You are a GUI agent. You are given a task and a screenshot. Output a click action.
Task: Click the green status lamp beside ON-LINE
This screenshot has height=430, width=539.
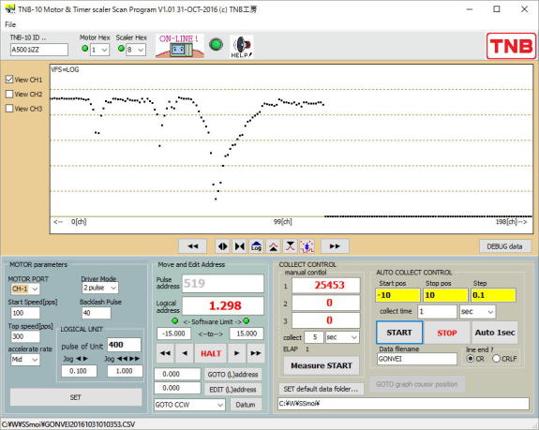click(x=217, y=45)
